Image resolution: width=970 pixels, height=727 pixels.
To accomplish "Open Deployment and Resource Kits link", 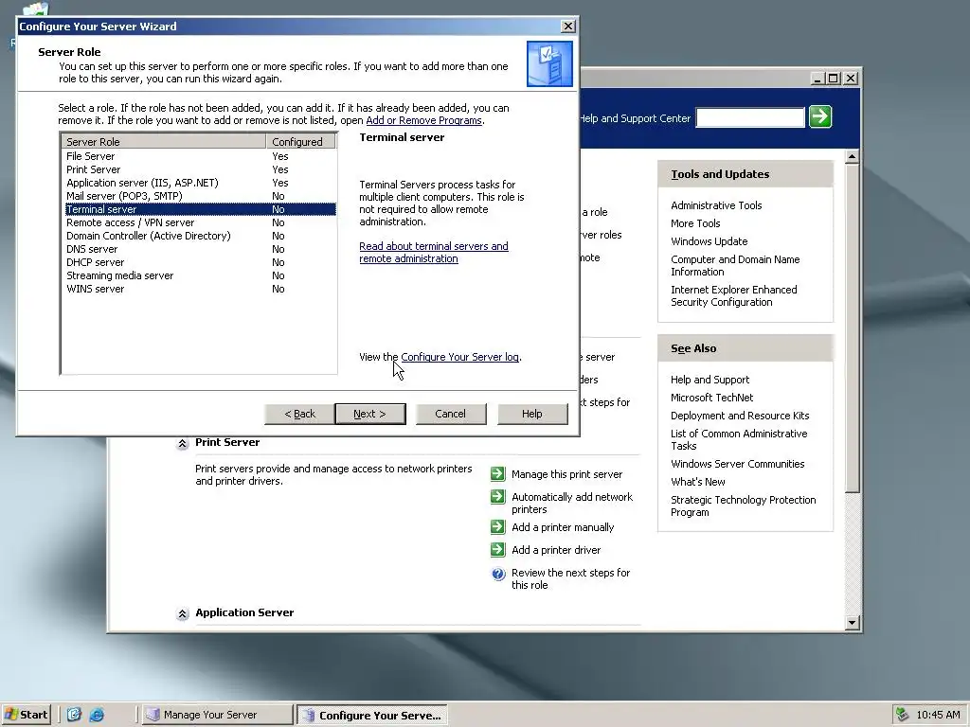I will (740, 416).
